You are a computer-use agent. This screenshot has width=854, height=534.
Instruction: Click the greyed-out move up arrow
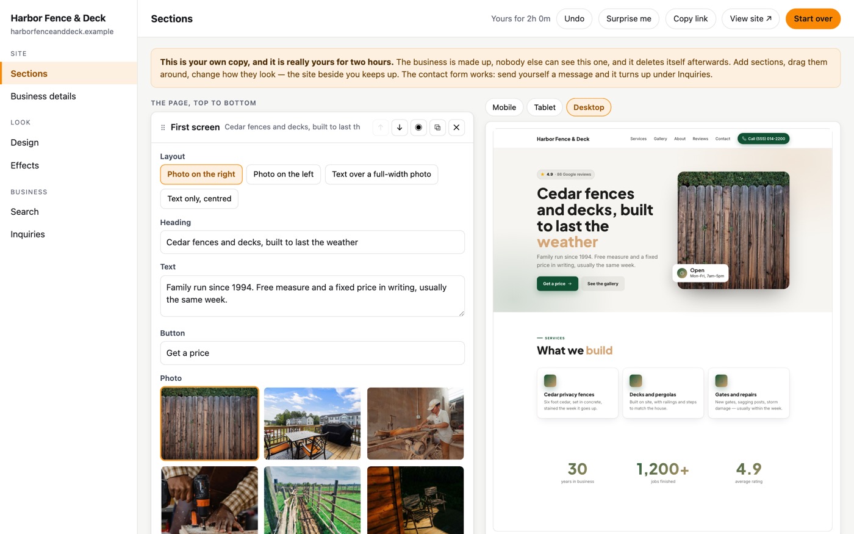[381, 128]
